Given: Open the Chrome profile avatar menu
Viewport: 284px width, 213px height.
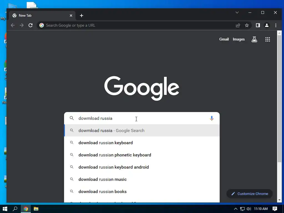Looking at the screenshot, I should [x=267, y=25].
